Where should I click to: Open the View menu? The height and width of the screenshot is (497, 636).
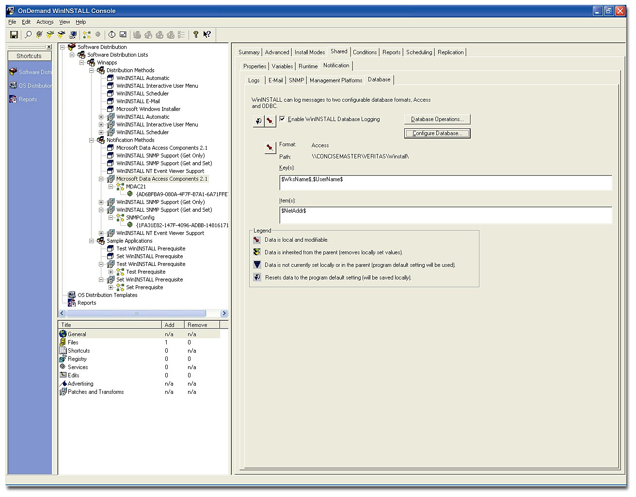64,22
